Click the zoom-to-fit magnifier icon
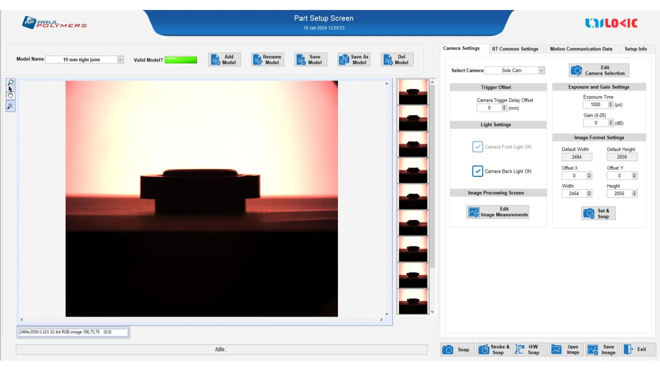 pyautogui.click(x=10, y=106)
